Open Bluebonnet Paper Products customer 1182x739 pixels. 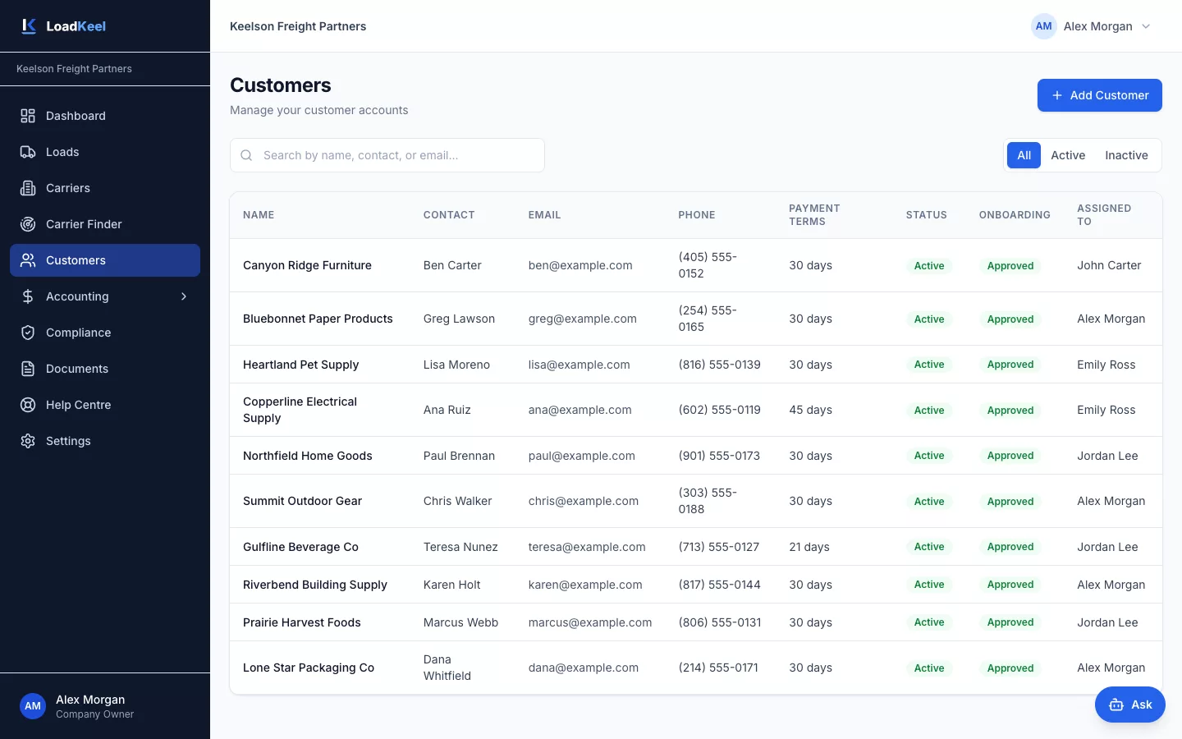coord(318,319)
